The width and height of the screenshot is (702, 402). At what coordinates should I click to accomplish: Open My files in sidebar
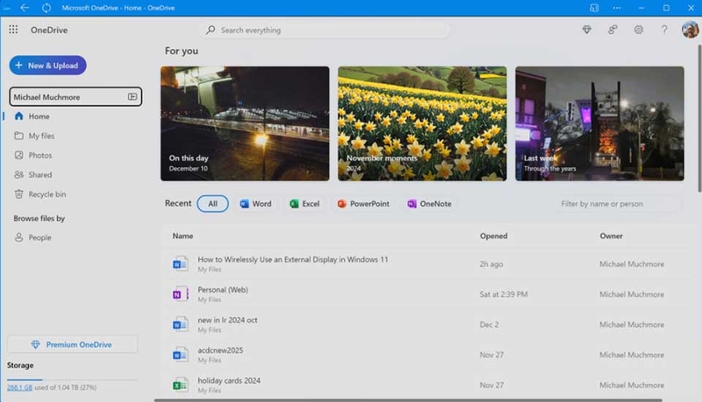tap(41, 136)
